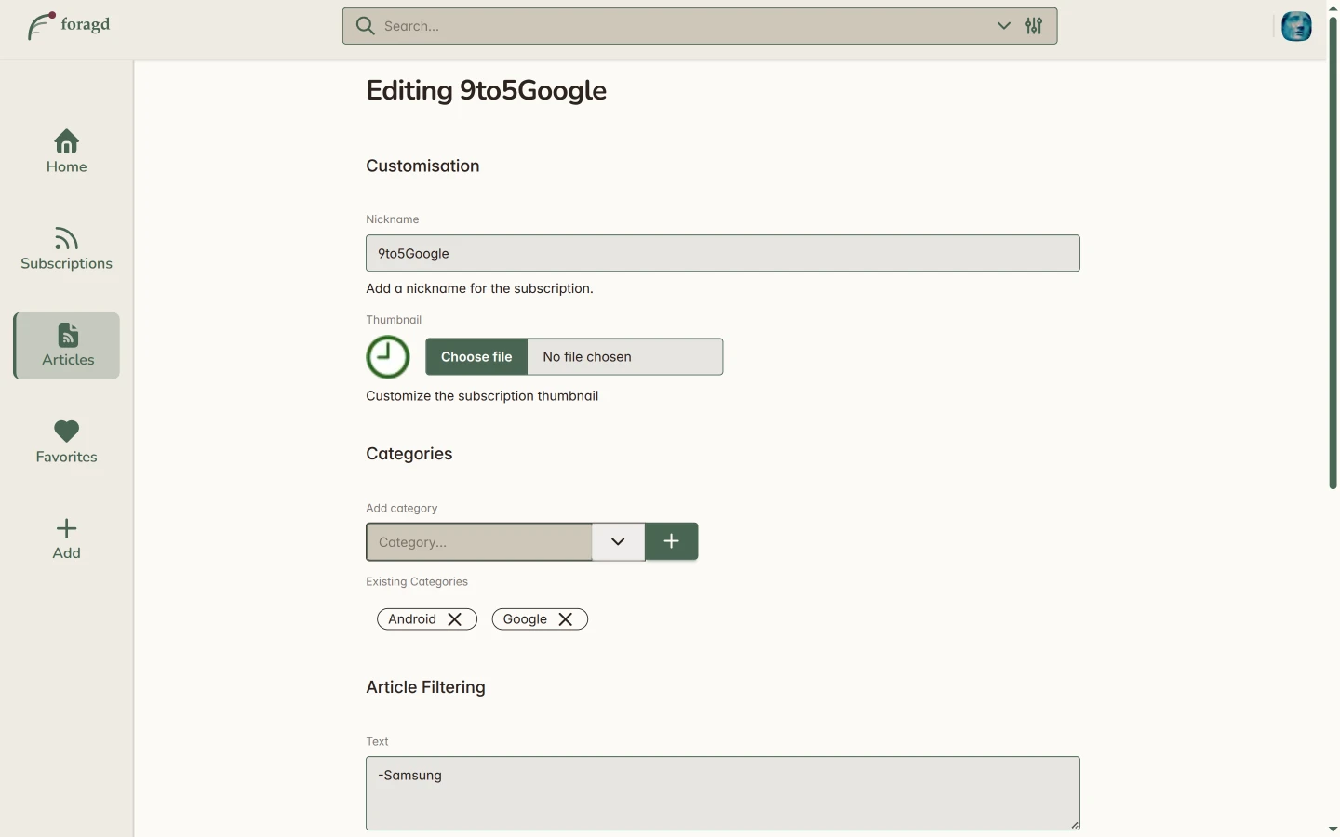Open Favorites in the sidebar
The image size is (1340, 837).
pyautogui.click(x=66, y=442)
